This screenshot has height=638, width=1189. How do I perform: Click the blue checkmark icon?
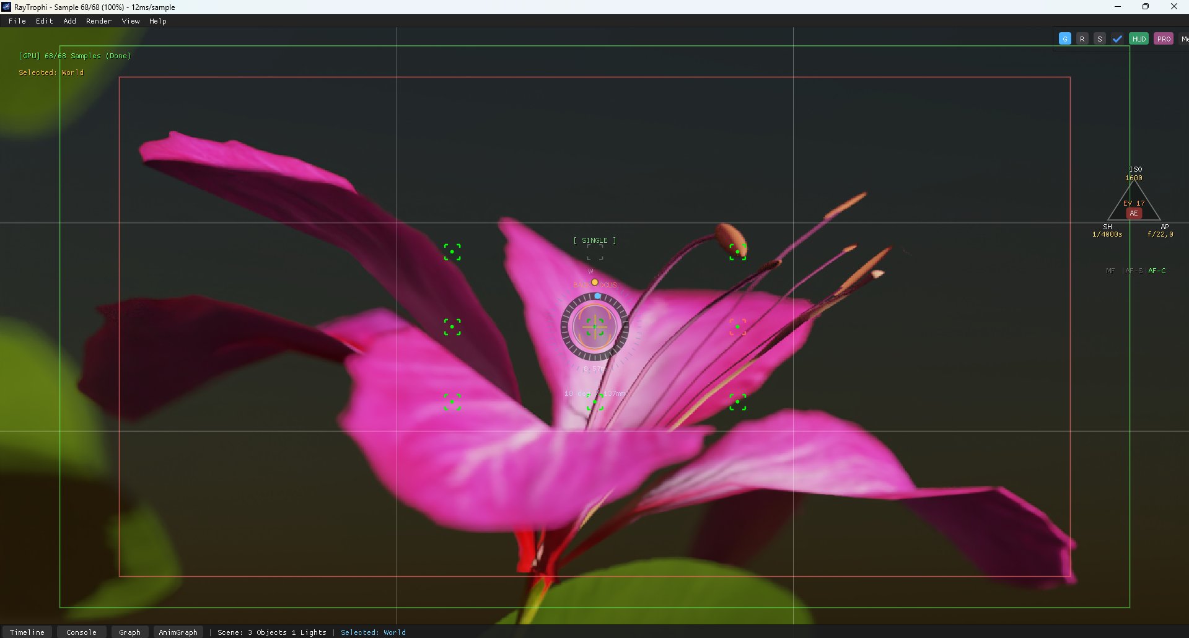[x=1117, y=39]
